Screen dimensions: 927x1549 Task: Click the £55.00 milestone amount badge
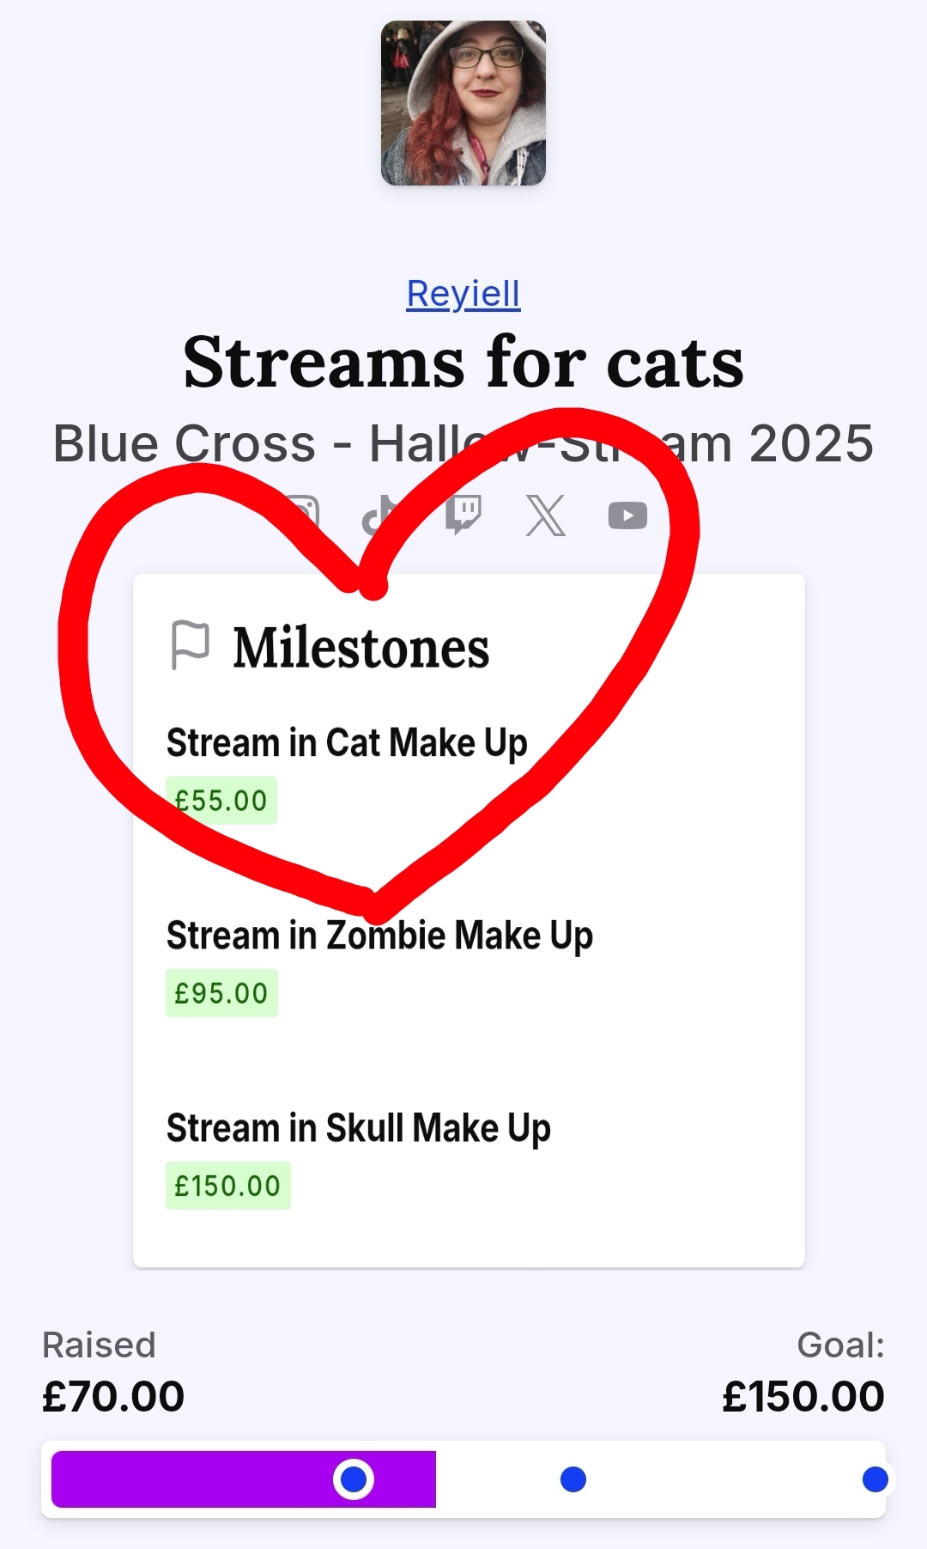coord(221,801)
